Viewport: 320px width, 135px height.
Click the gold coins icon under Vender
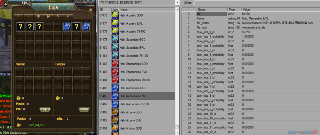click(18, 98)
